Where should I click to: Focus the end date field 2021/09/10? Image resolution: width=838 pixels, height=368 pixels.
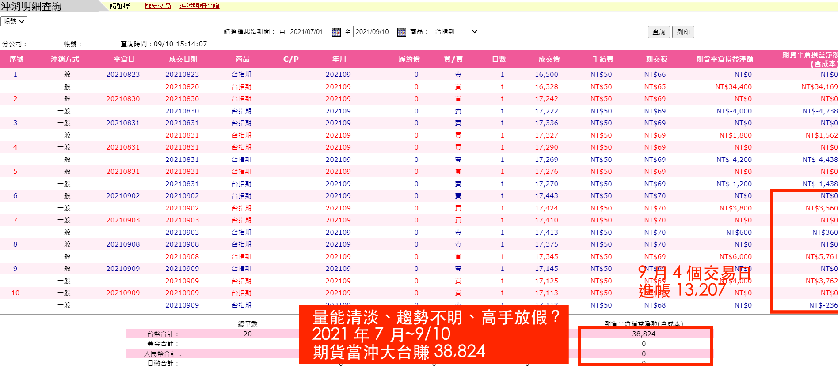374,32
